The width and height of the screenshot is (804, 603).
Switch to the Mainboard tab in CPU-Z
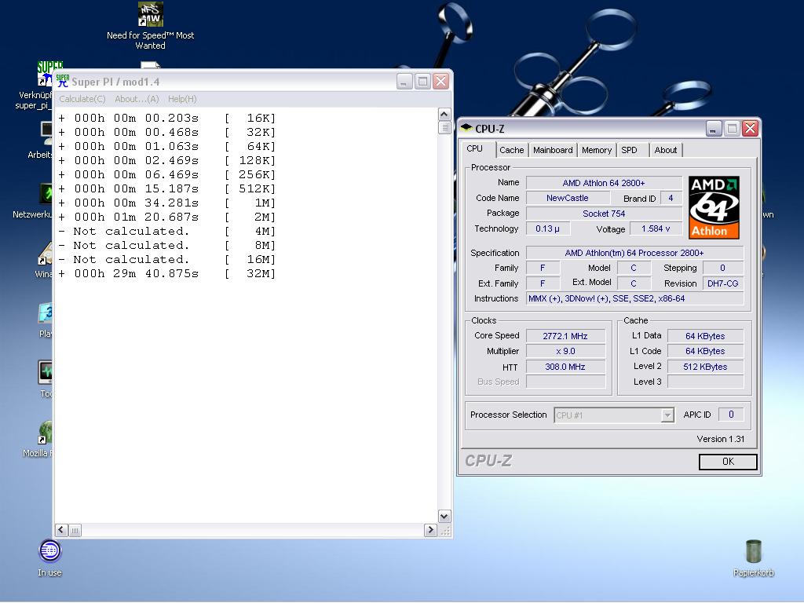click(552, 150)
